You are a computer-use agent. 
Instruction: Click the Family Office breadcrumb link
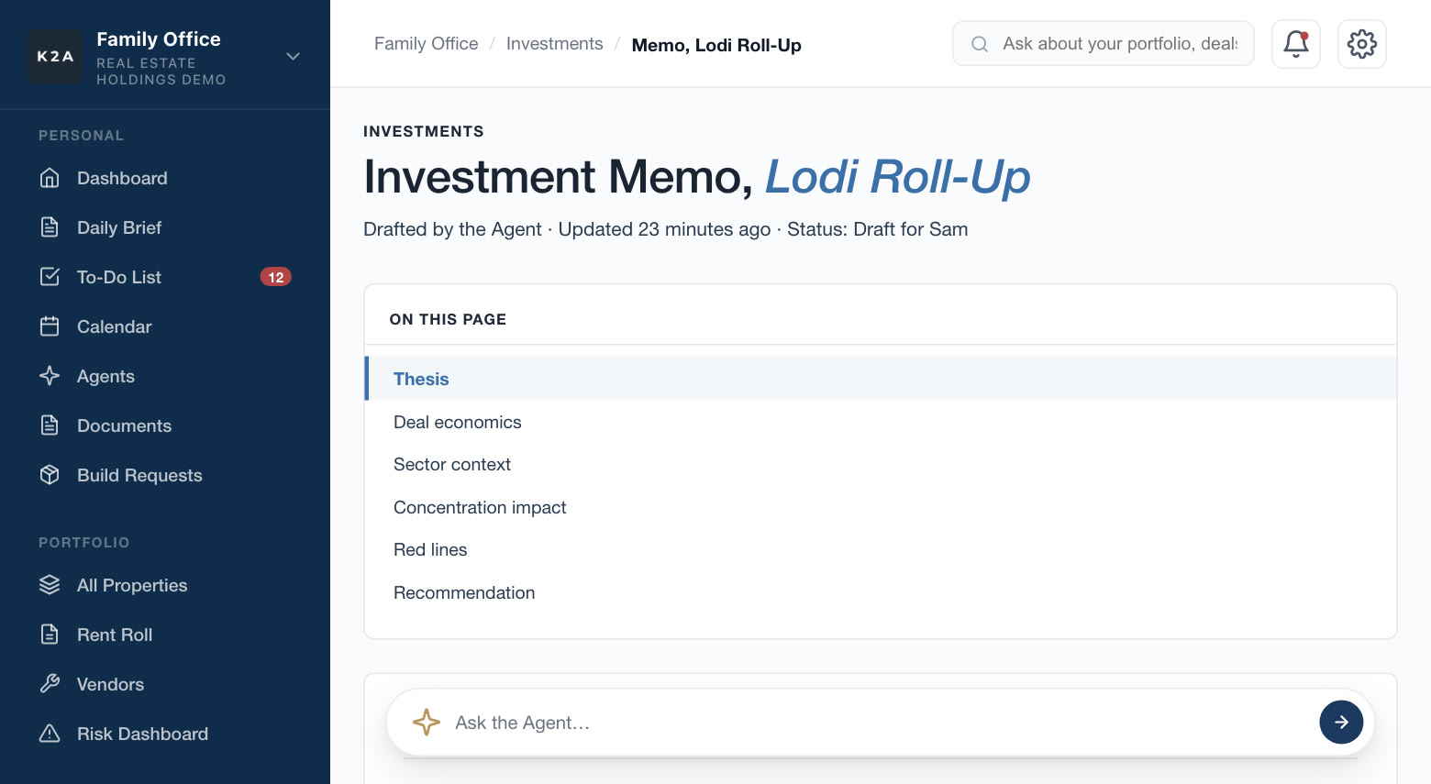click(x=427, y=44)
